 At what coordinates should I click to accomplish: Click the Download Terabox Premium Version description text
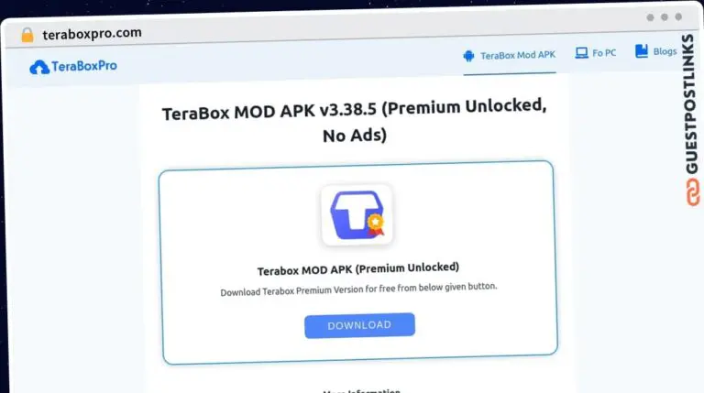pos(358,289)
